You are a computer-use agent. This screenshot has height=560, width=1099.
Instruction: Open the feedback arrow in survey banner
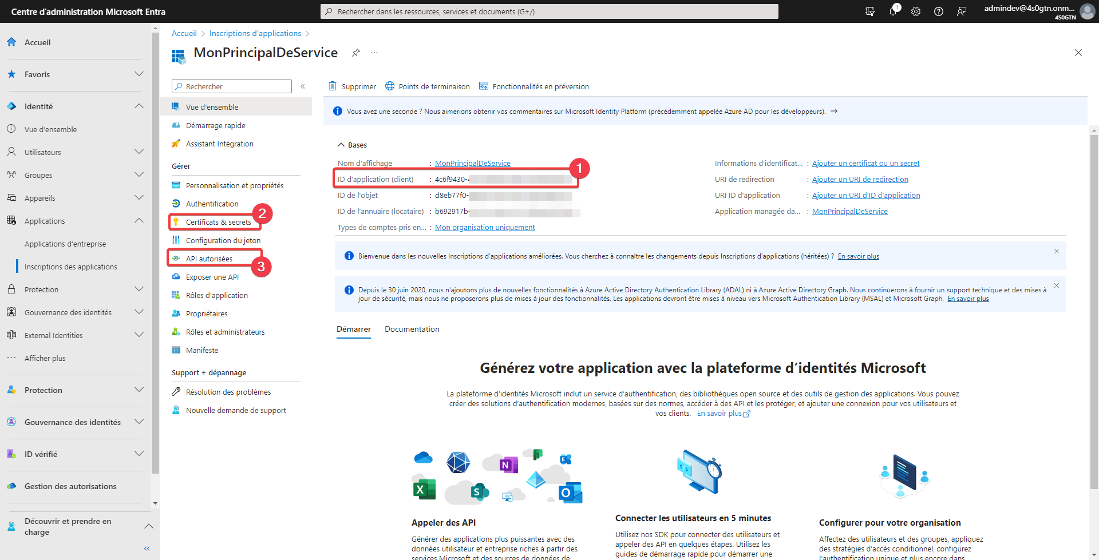click(834, 111)
